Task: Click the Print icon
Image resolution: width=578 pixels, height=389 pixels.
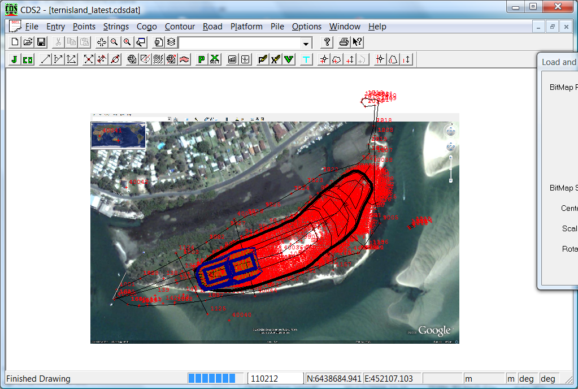Action: [344, 42]
